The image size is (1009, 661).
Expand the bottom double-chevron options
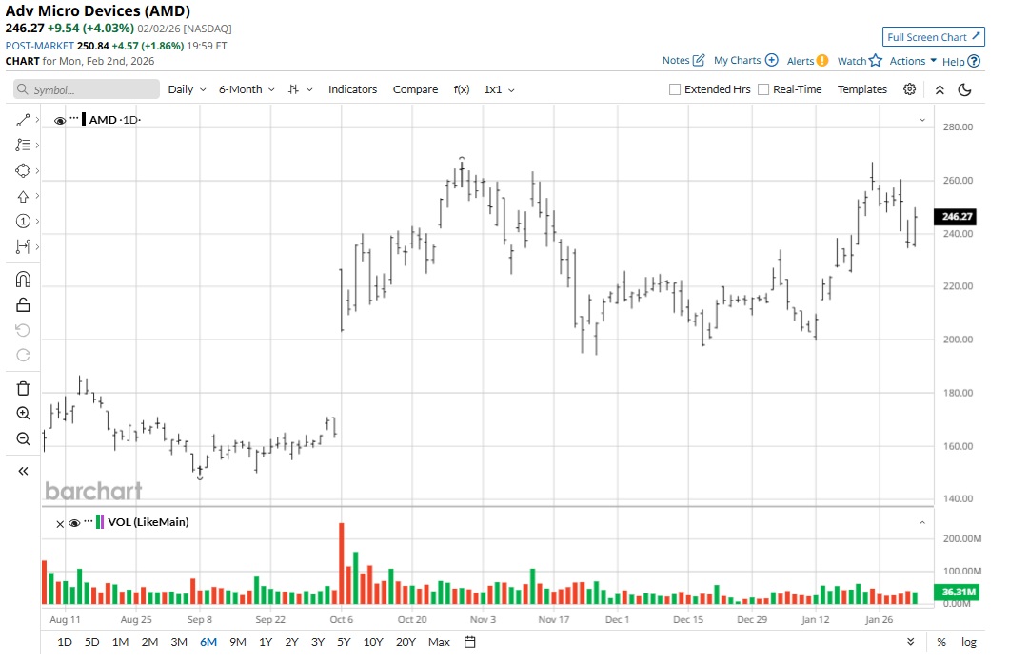pos(911,642)
